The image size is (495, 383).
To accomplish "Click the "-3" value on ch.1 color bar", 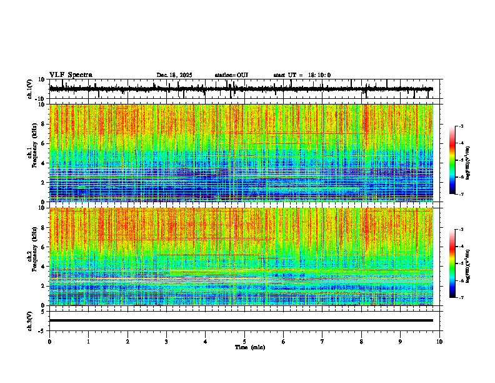I will tap(461, 126).
